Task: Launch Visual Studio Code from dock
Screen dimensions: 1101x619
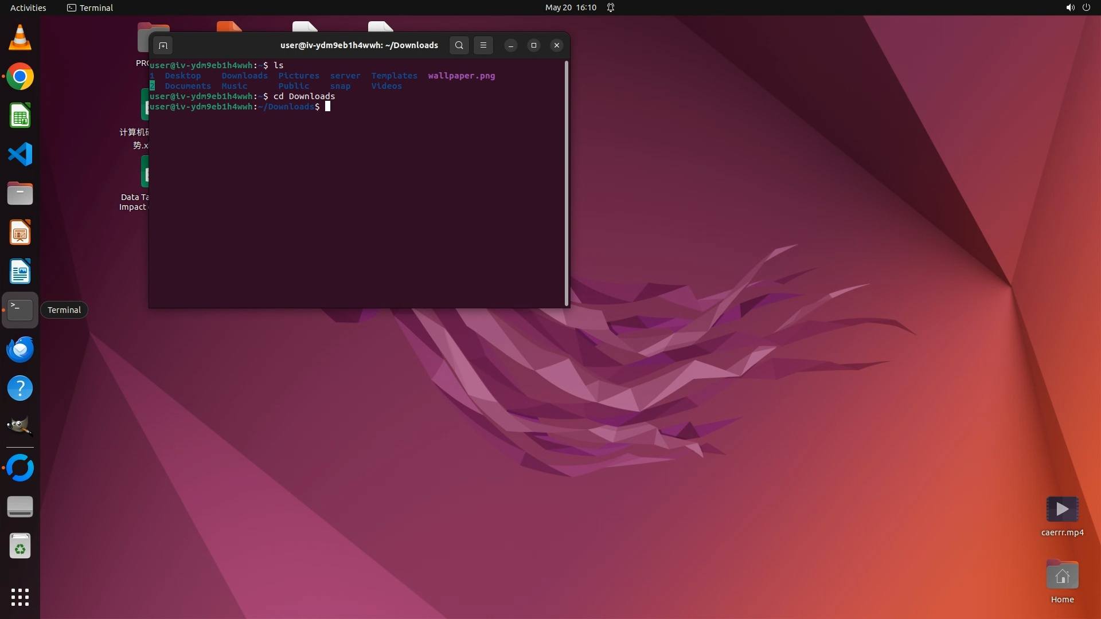Action: tap(20, 155)
